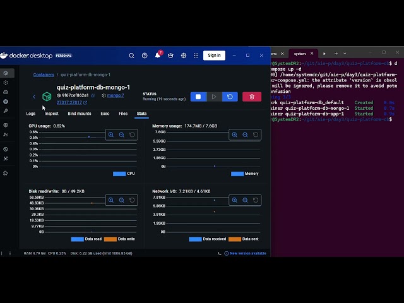
Task: Open the Learning center graduation cap icon
Action: click(170, 56)
